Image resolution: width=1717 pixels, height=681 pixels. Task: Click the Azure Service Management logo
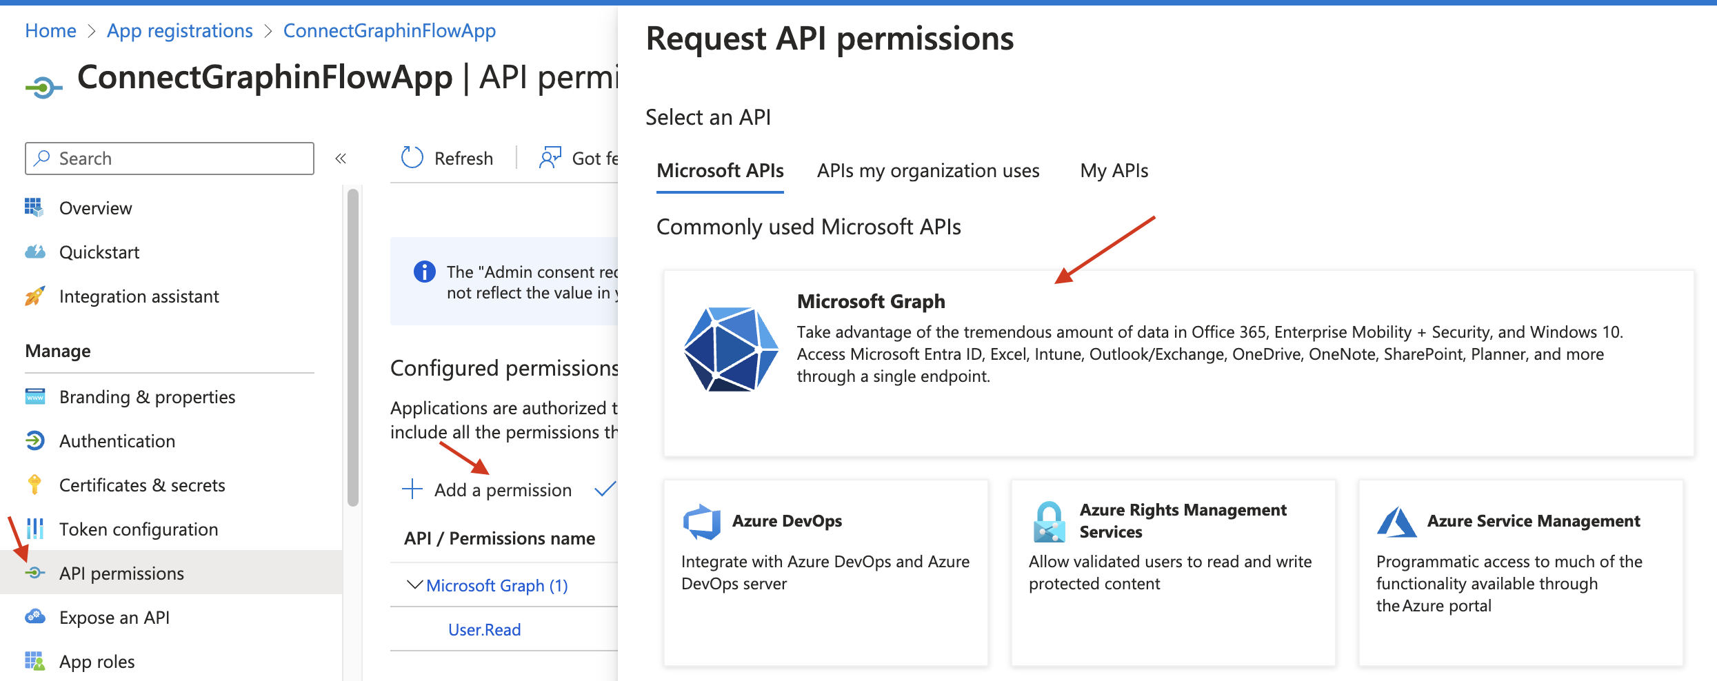click(1396, 522)
